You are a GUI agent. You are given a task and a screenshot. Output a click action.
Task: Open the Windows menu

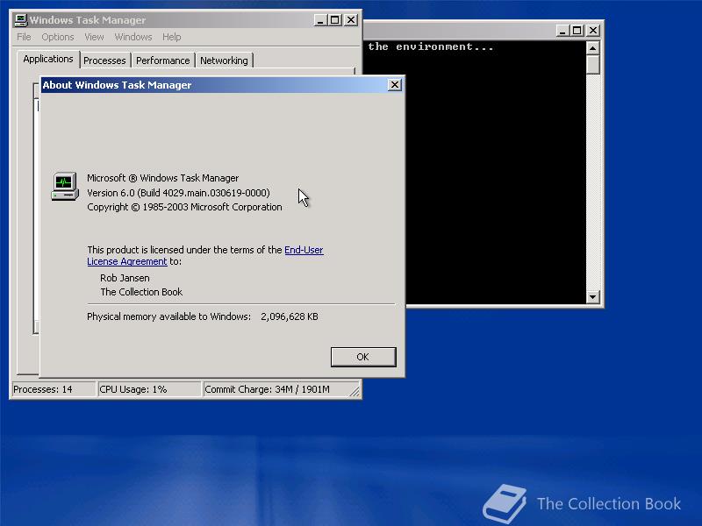[133, 37]
